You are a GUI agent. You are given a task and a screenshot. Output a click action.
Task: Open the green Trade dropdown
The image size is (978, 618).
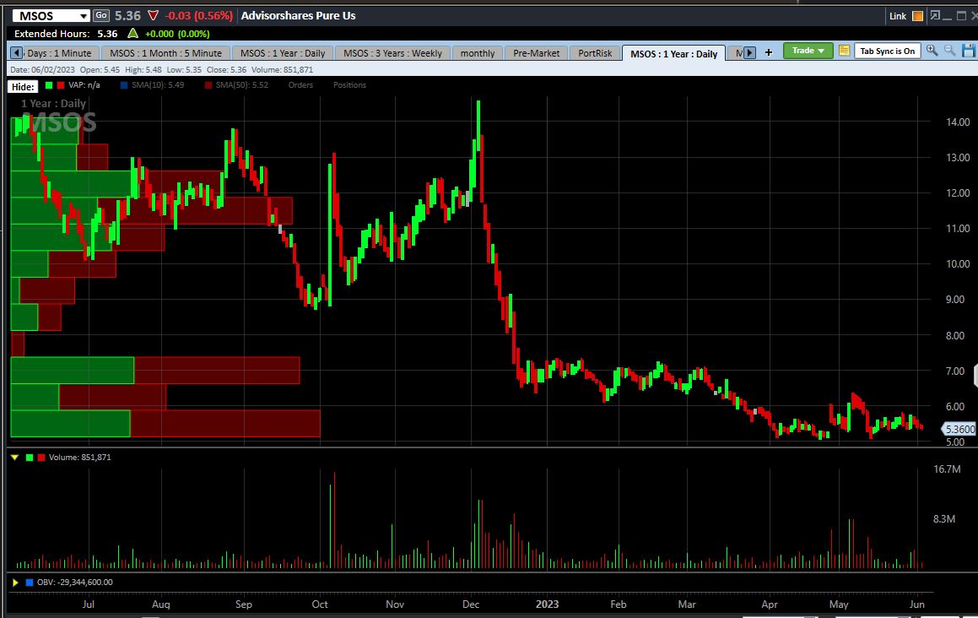click(x=808, y=51)
